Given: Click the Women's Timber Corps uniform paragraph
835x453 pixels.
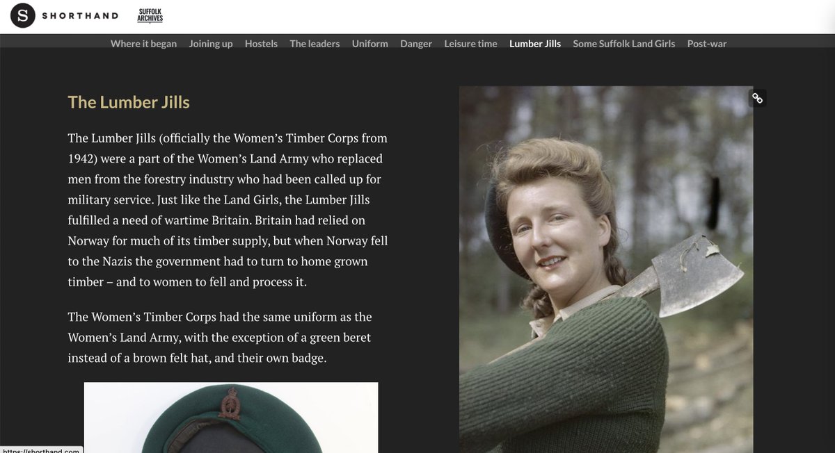Looking at the screenshot, I should pyautogui.click(x=220, y=338).
